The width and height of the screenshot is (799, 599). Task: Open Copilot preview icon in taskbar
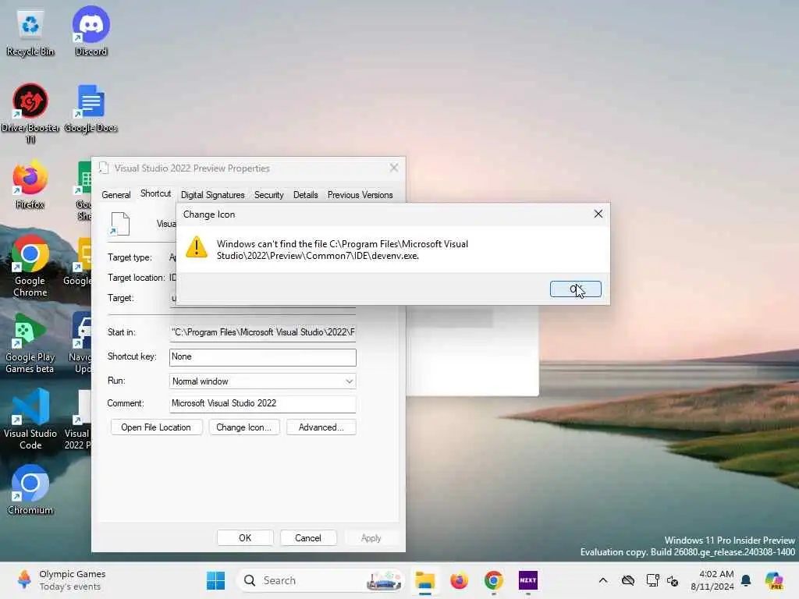(773, 580)
